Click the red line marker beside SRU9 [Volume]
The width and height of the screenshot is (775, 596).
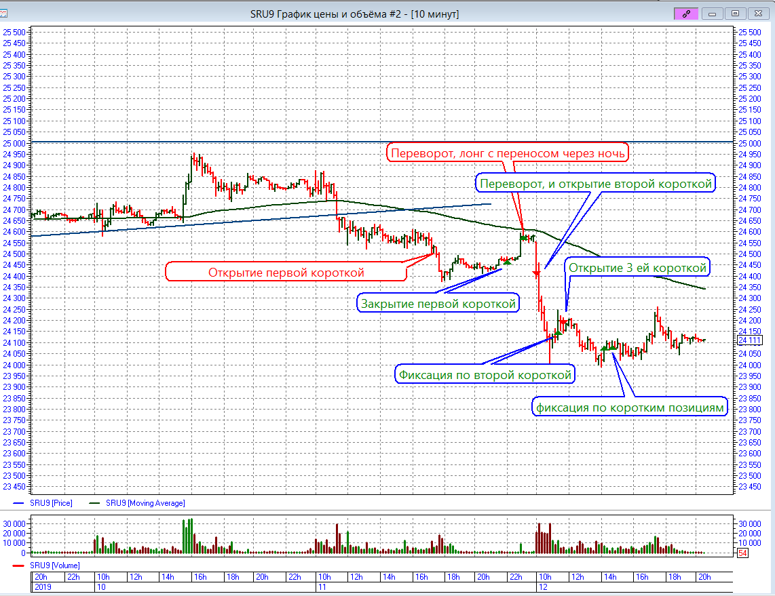click(x=20, y=565)
